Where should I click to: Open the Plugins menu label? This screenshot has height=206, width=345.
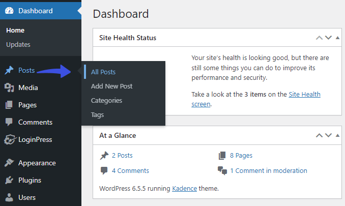pos(30,180)
